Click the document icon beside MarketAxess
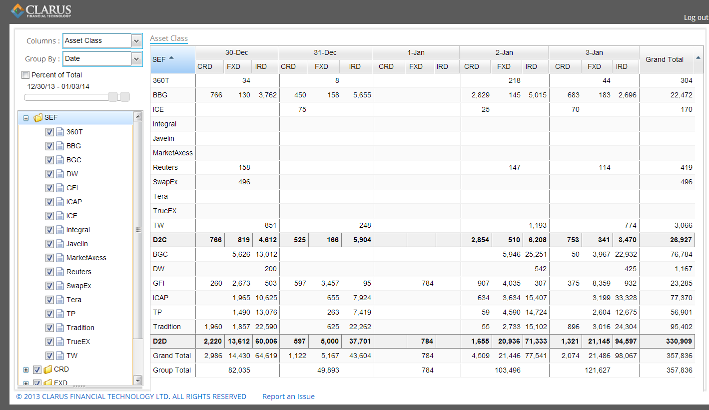The width and height of the screenshot is (709, 410). 60,258
